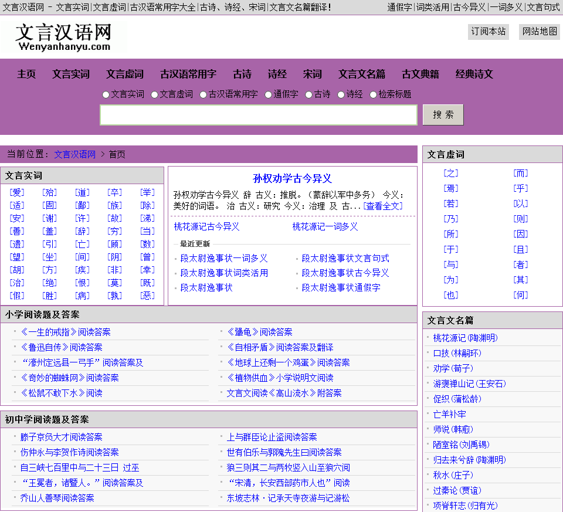Open the 古诗 navigation menu item
563x512 pixels.
(242, 74)
